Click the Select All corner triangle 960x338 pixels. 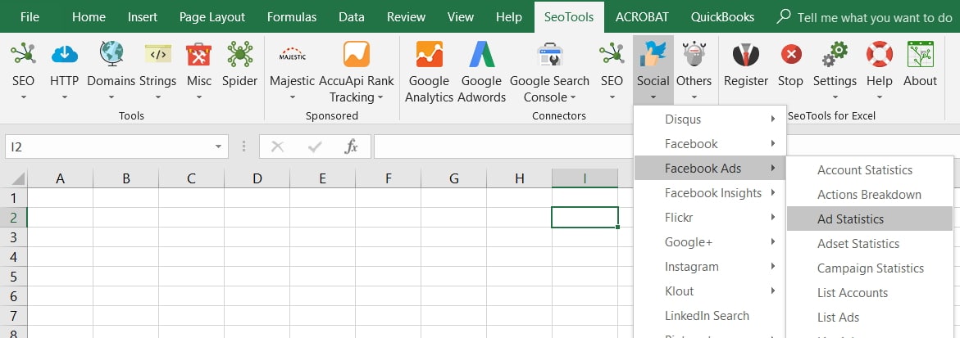coord(18,178)
